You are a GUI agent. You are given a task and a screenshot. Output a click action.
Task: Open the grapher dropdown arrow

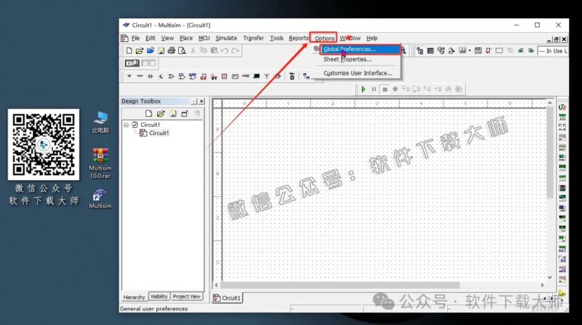pos(469,51)
